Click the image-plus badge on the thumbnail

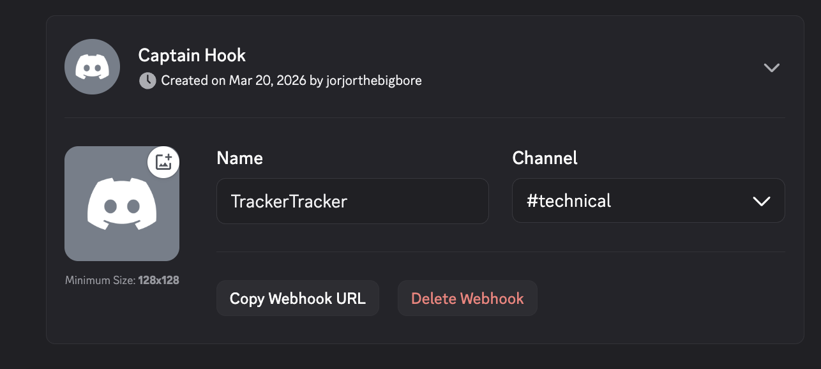tap(163, 162)
